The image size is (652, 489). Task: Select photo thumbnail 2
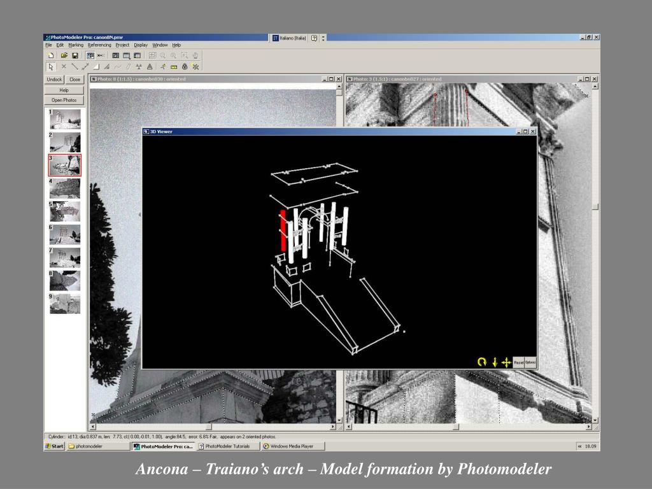click(x=65, y=143)
